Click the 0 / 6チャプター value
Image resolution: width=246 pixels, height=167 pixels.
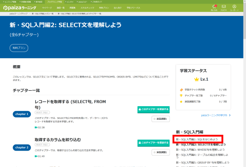pos(218,96)
